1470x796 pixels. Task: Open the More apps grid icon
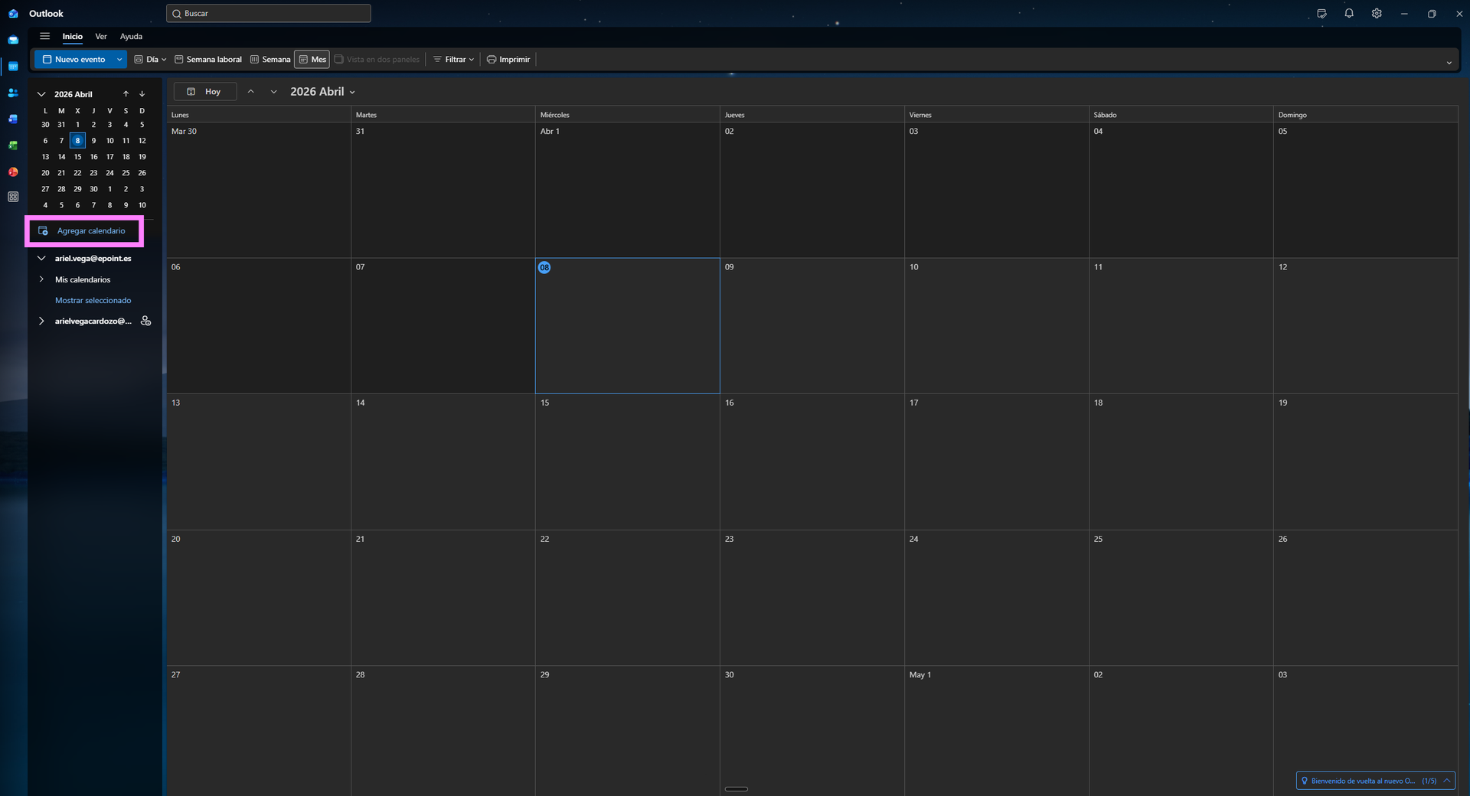coord(13,197)
